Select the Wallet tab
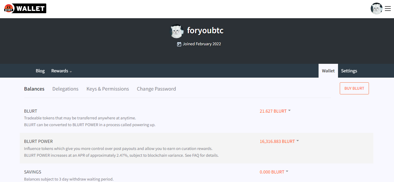 click(328, 71)
